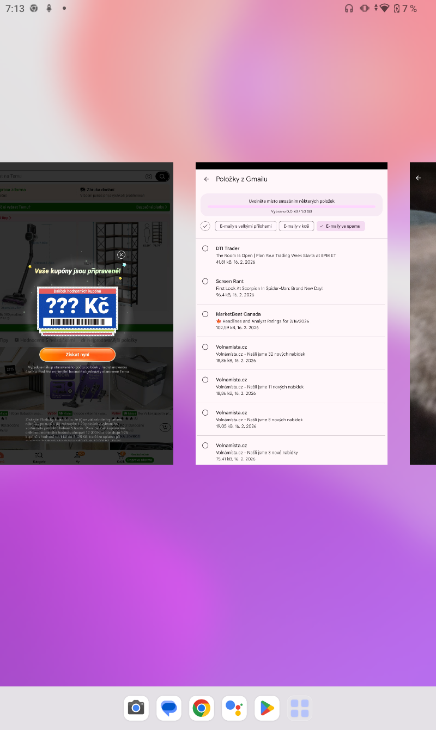Screen dimensions: 436x730
Task: Open the app drawer grid icon
Action: click(299, 708)
